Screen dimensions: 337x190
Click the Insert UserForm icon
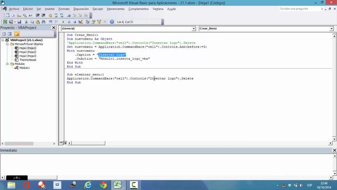pyautogui.click(x=11, y=22)
